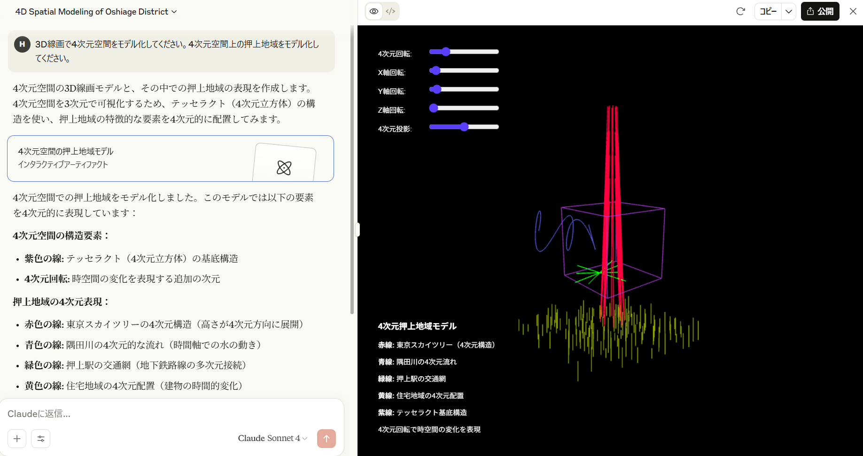The width and height of the screenshot is (863, 456).
Task: Close the artifact panel
Action: pos(853,11)
